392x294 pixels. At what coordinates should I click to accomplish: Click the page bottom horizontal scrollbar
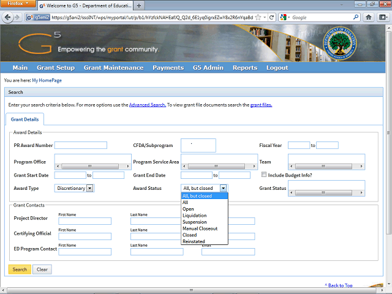(191, 290)
